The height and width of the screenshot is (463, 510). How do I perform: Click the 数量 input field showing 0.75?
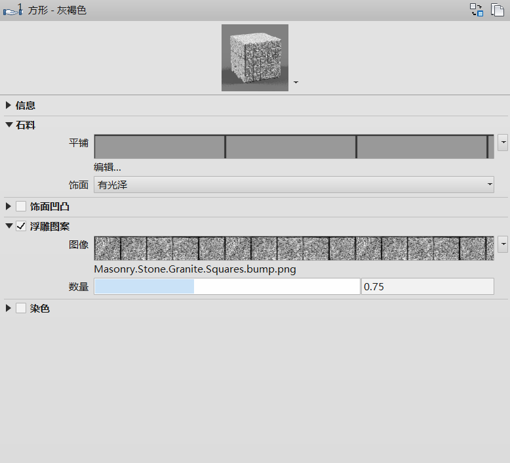[x=427, y=286]
